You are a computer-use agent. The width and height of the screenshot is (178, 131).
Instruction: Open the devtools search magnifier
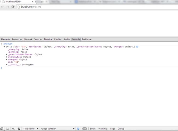coord(13,129)
